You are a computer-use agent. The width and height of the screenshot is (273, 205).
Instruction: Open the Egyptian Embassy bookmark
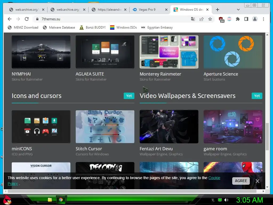click(x=157, y=27)
